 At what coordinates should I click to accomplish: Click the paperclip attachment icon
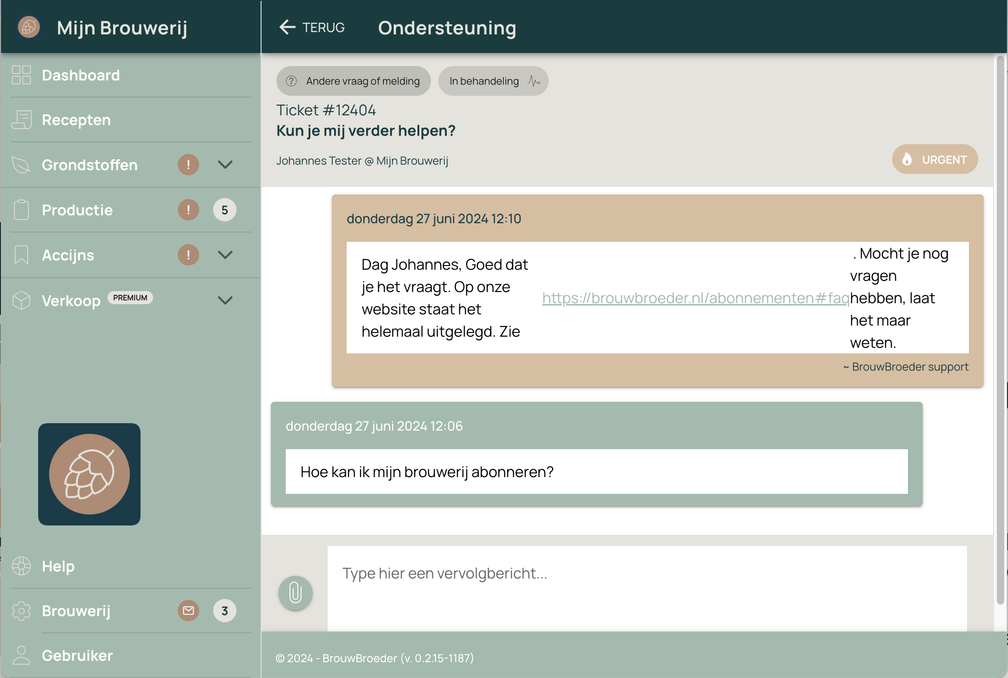click(295, 593)
